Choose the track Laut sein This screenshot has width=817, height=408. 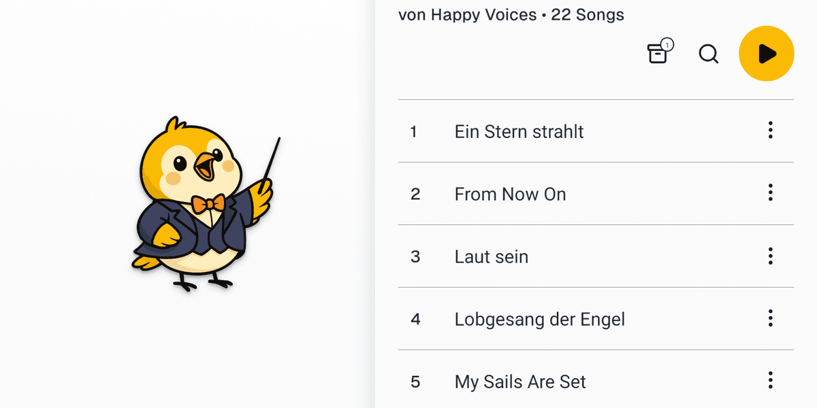tap(491, 256)
